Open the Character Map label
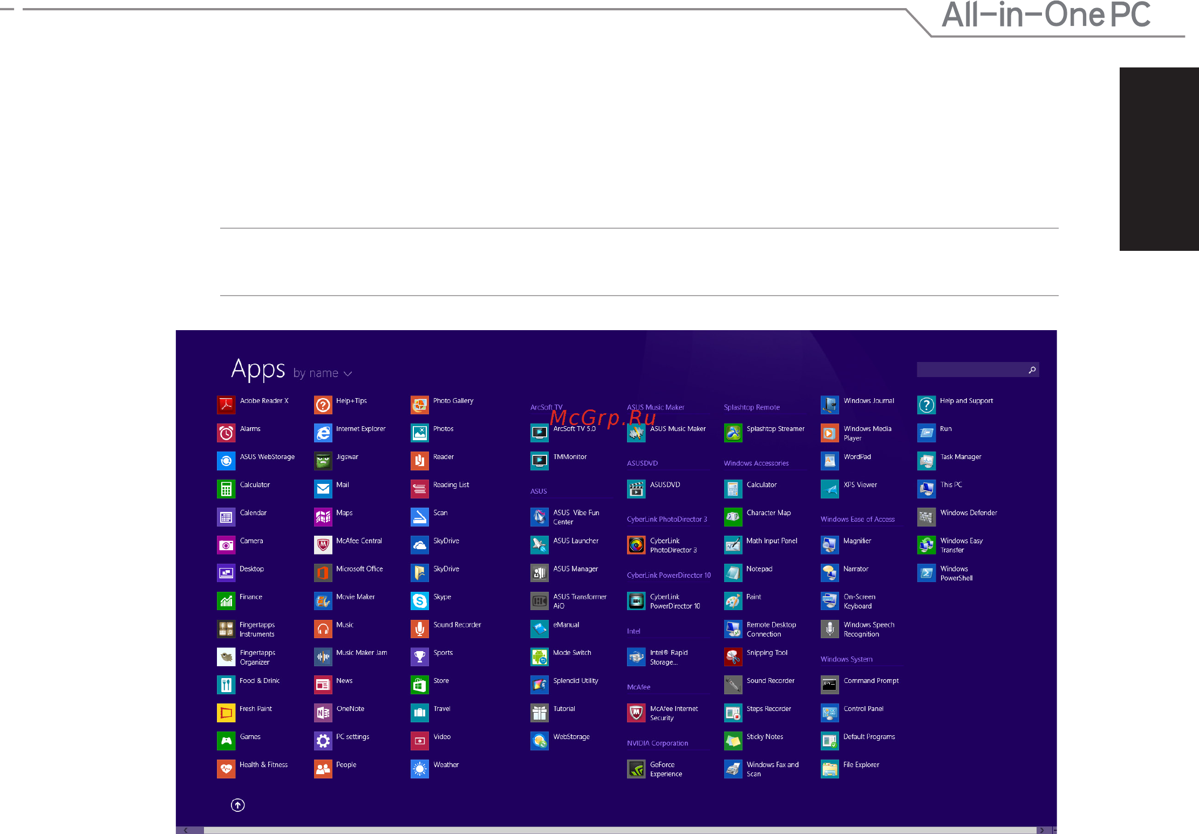This screenshot has width=1199, height=834. (x=768, y=512)
